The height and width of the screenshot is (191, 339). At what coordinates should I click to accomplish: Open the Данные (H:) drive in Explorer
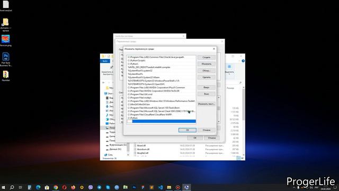click(x=113, y=149)
